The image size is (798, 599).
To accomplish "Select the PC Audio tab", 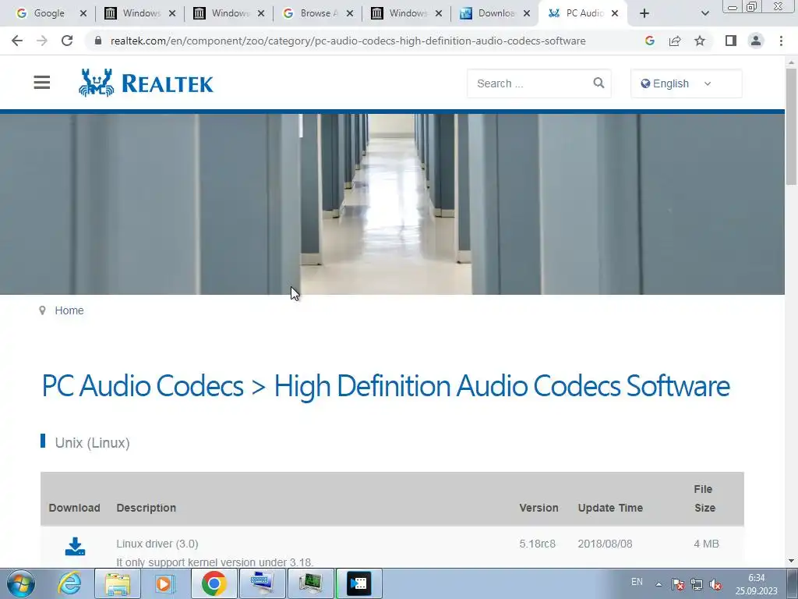I will [x=583, y=13].
